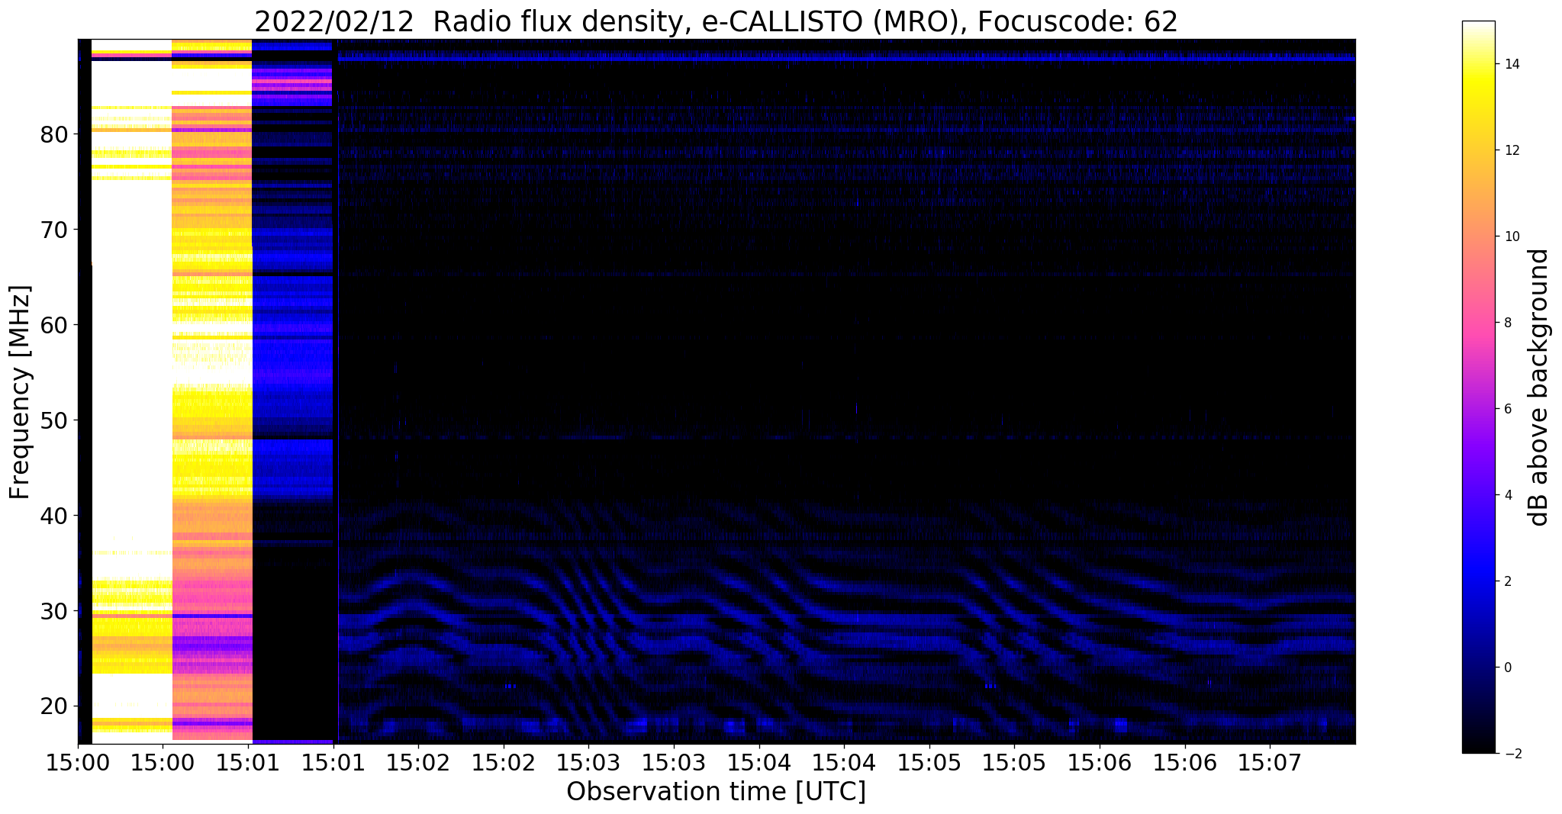Click the 10 tick on the colorbar
The width and height of the screenshot is (1562, 814).
[1511, 236]
